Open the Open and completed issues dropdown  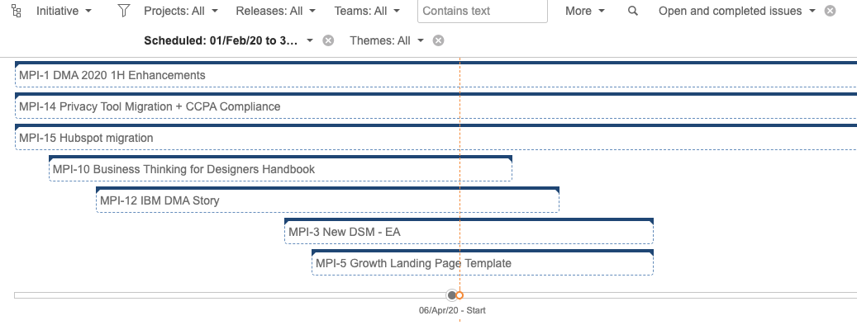pos(737,11)
